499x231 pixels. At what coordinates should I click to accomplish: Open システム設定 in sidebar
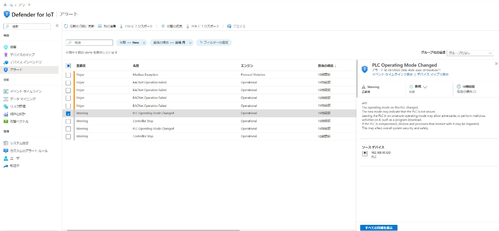19,143
